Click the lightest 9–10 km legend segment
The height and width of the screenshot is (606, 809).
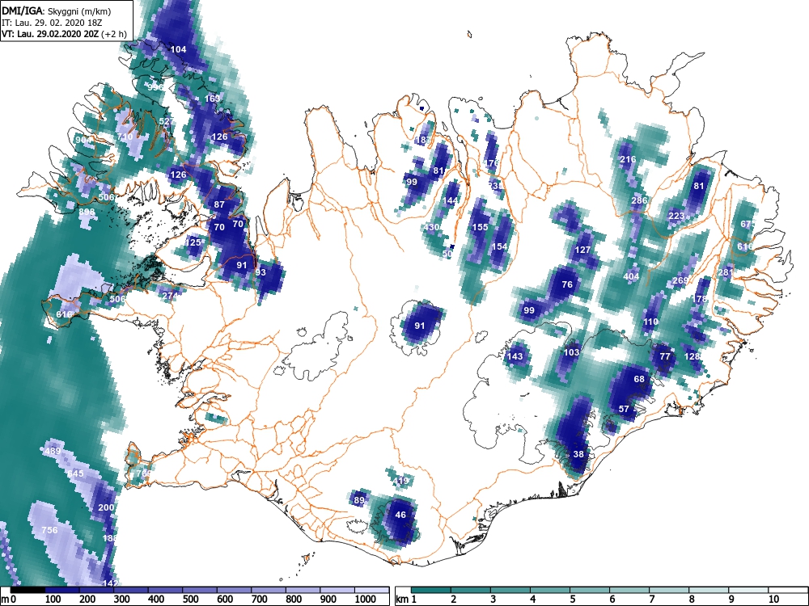point(748,590)
